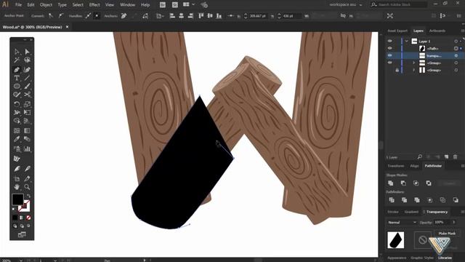
Task: Open Stock icon in the menu bar
Action: click(x=174, y=5)
